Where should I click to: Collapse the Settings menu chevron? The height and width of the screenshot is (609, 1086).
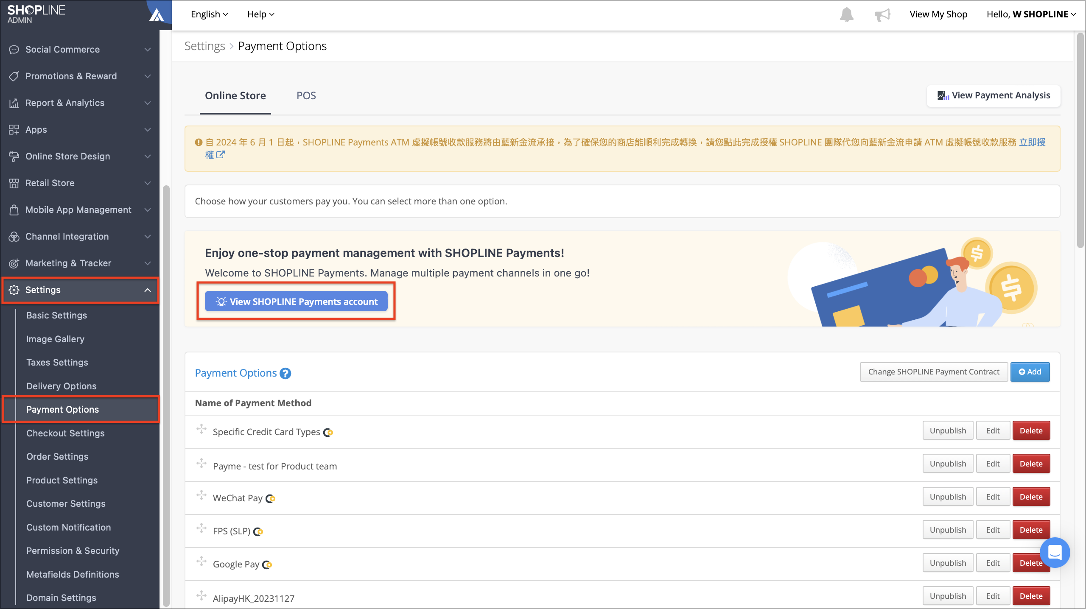point(147,290)
